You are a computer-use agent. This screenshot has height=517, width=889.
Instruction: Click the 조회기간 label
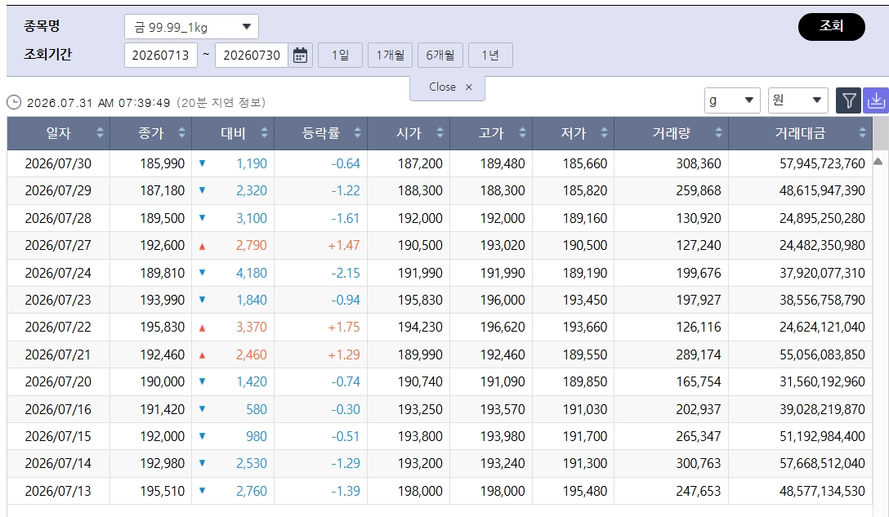[x=47, y=55]
